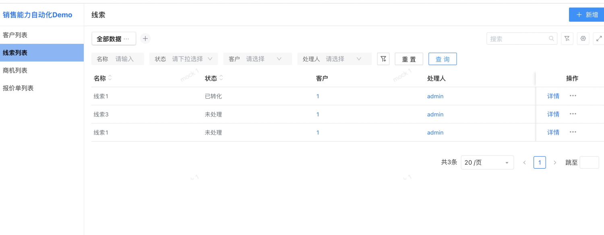Image resolution: width=604 pixels, height=235 pixels.
Task: Select 线索列表 in the sidebar
Action: (42, 53)
